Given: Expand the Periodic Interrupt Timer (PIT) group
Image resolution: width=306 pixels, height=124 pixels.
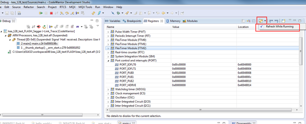Looking at the screenshot, I should 108,36.
